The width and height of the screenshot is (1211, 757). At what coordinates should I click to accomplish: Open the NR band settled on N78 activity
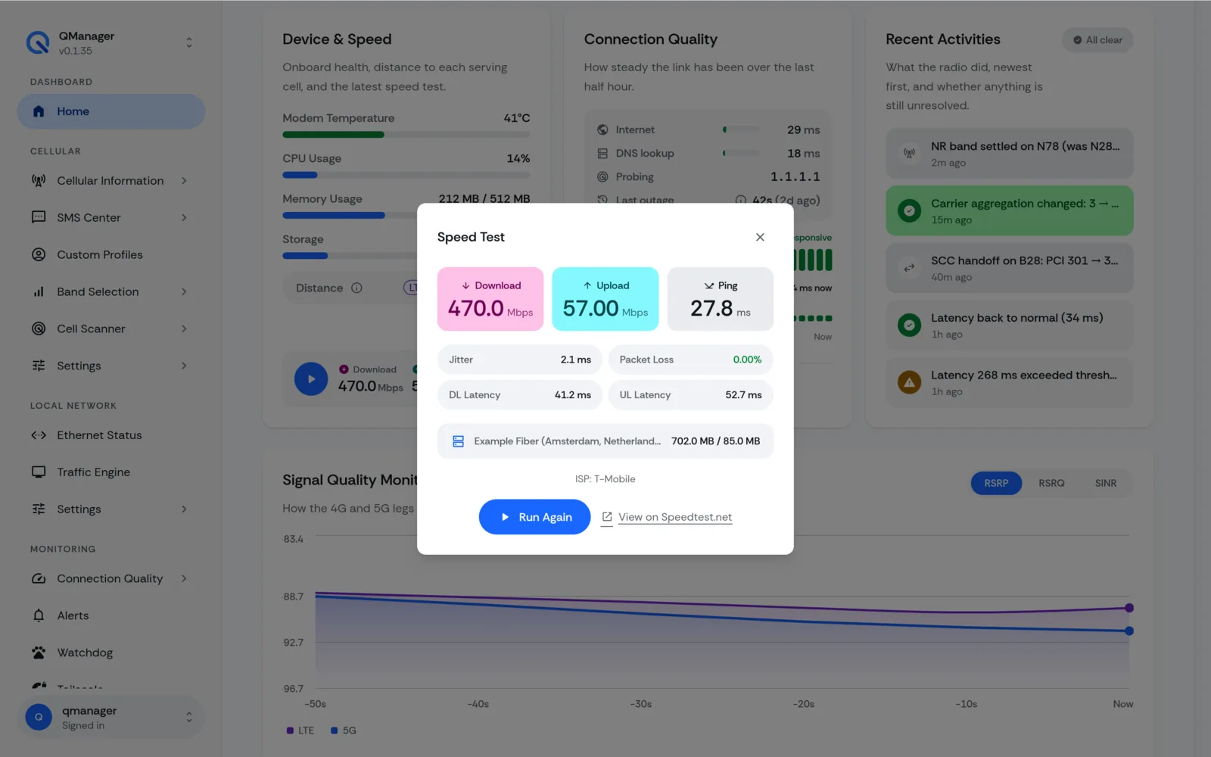[1010, 154]
